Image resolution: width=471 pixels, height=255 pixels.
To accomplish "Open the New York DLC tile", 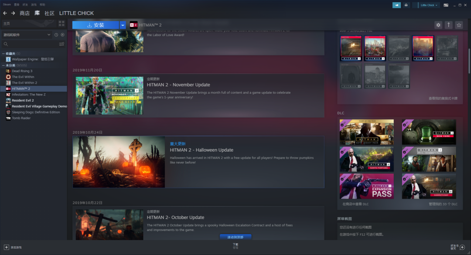I will click(x=429, y=132).
